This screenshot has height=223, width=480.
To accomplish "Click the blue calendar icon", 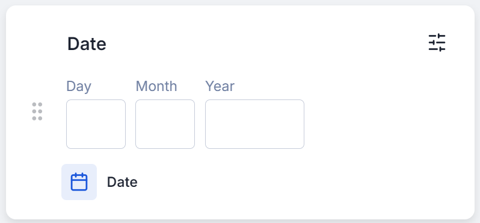I will 79,182.
